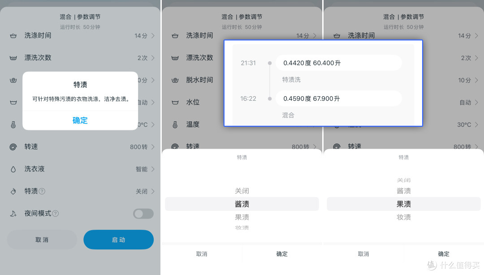Tap the wash time icon on left screen
The image size is (484, 275).
tap(13, 36)
